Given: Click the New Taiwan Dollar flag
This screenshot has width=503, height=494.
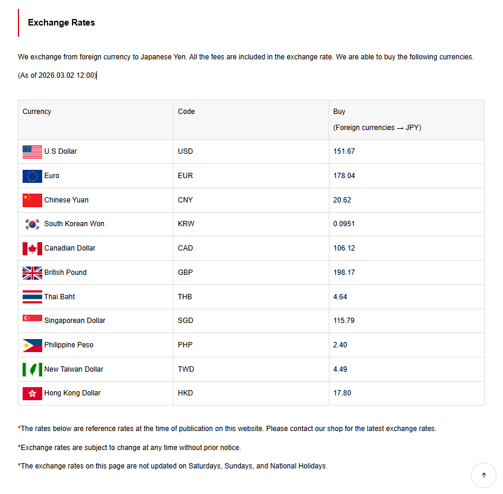Looking at the screenshot, I should (x=32, y=369).
